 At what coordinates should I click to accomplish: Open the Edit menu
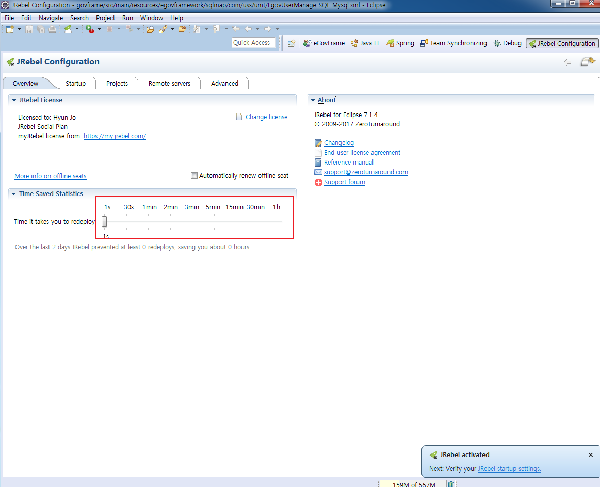[26, 18]
